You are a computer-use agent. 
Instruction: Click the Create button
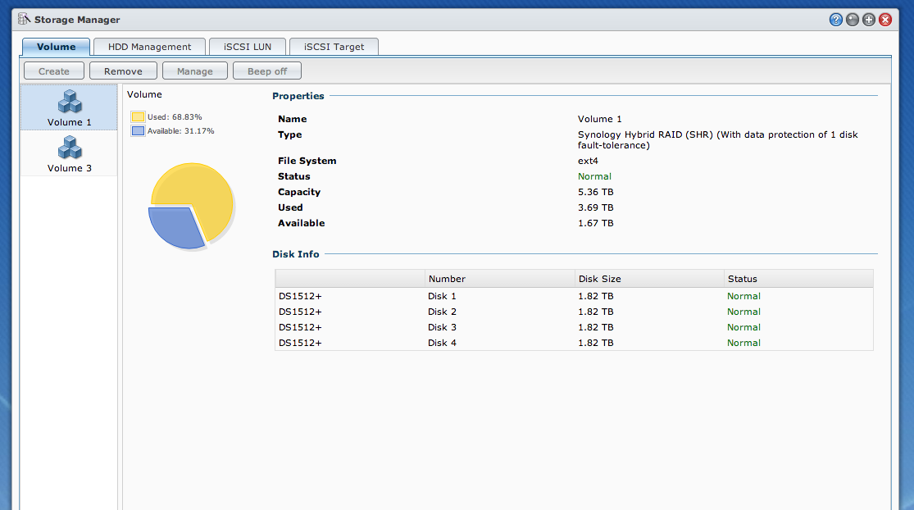point(53,71)
